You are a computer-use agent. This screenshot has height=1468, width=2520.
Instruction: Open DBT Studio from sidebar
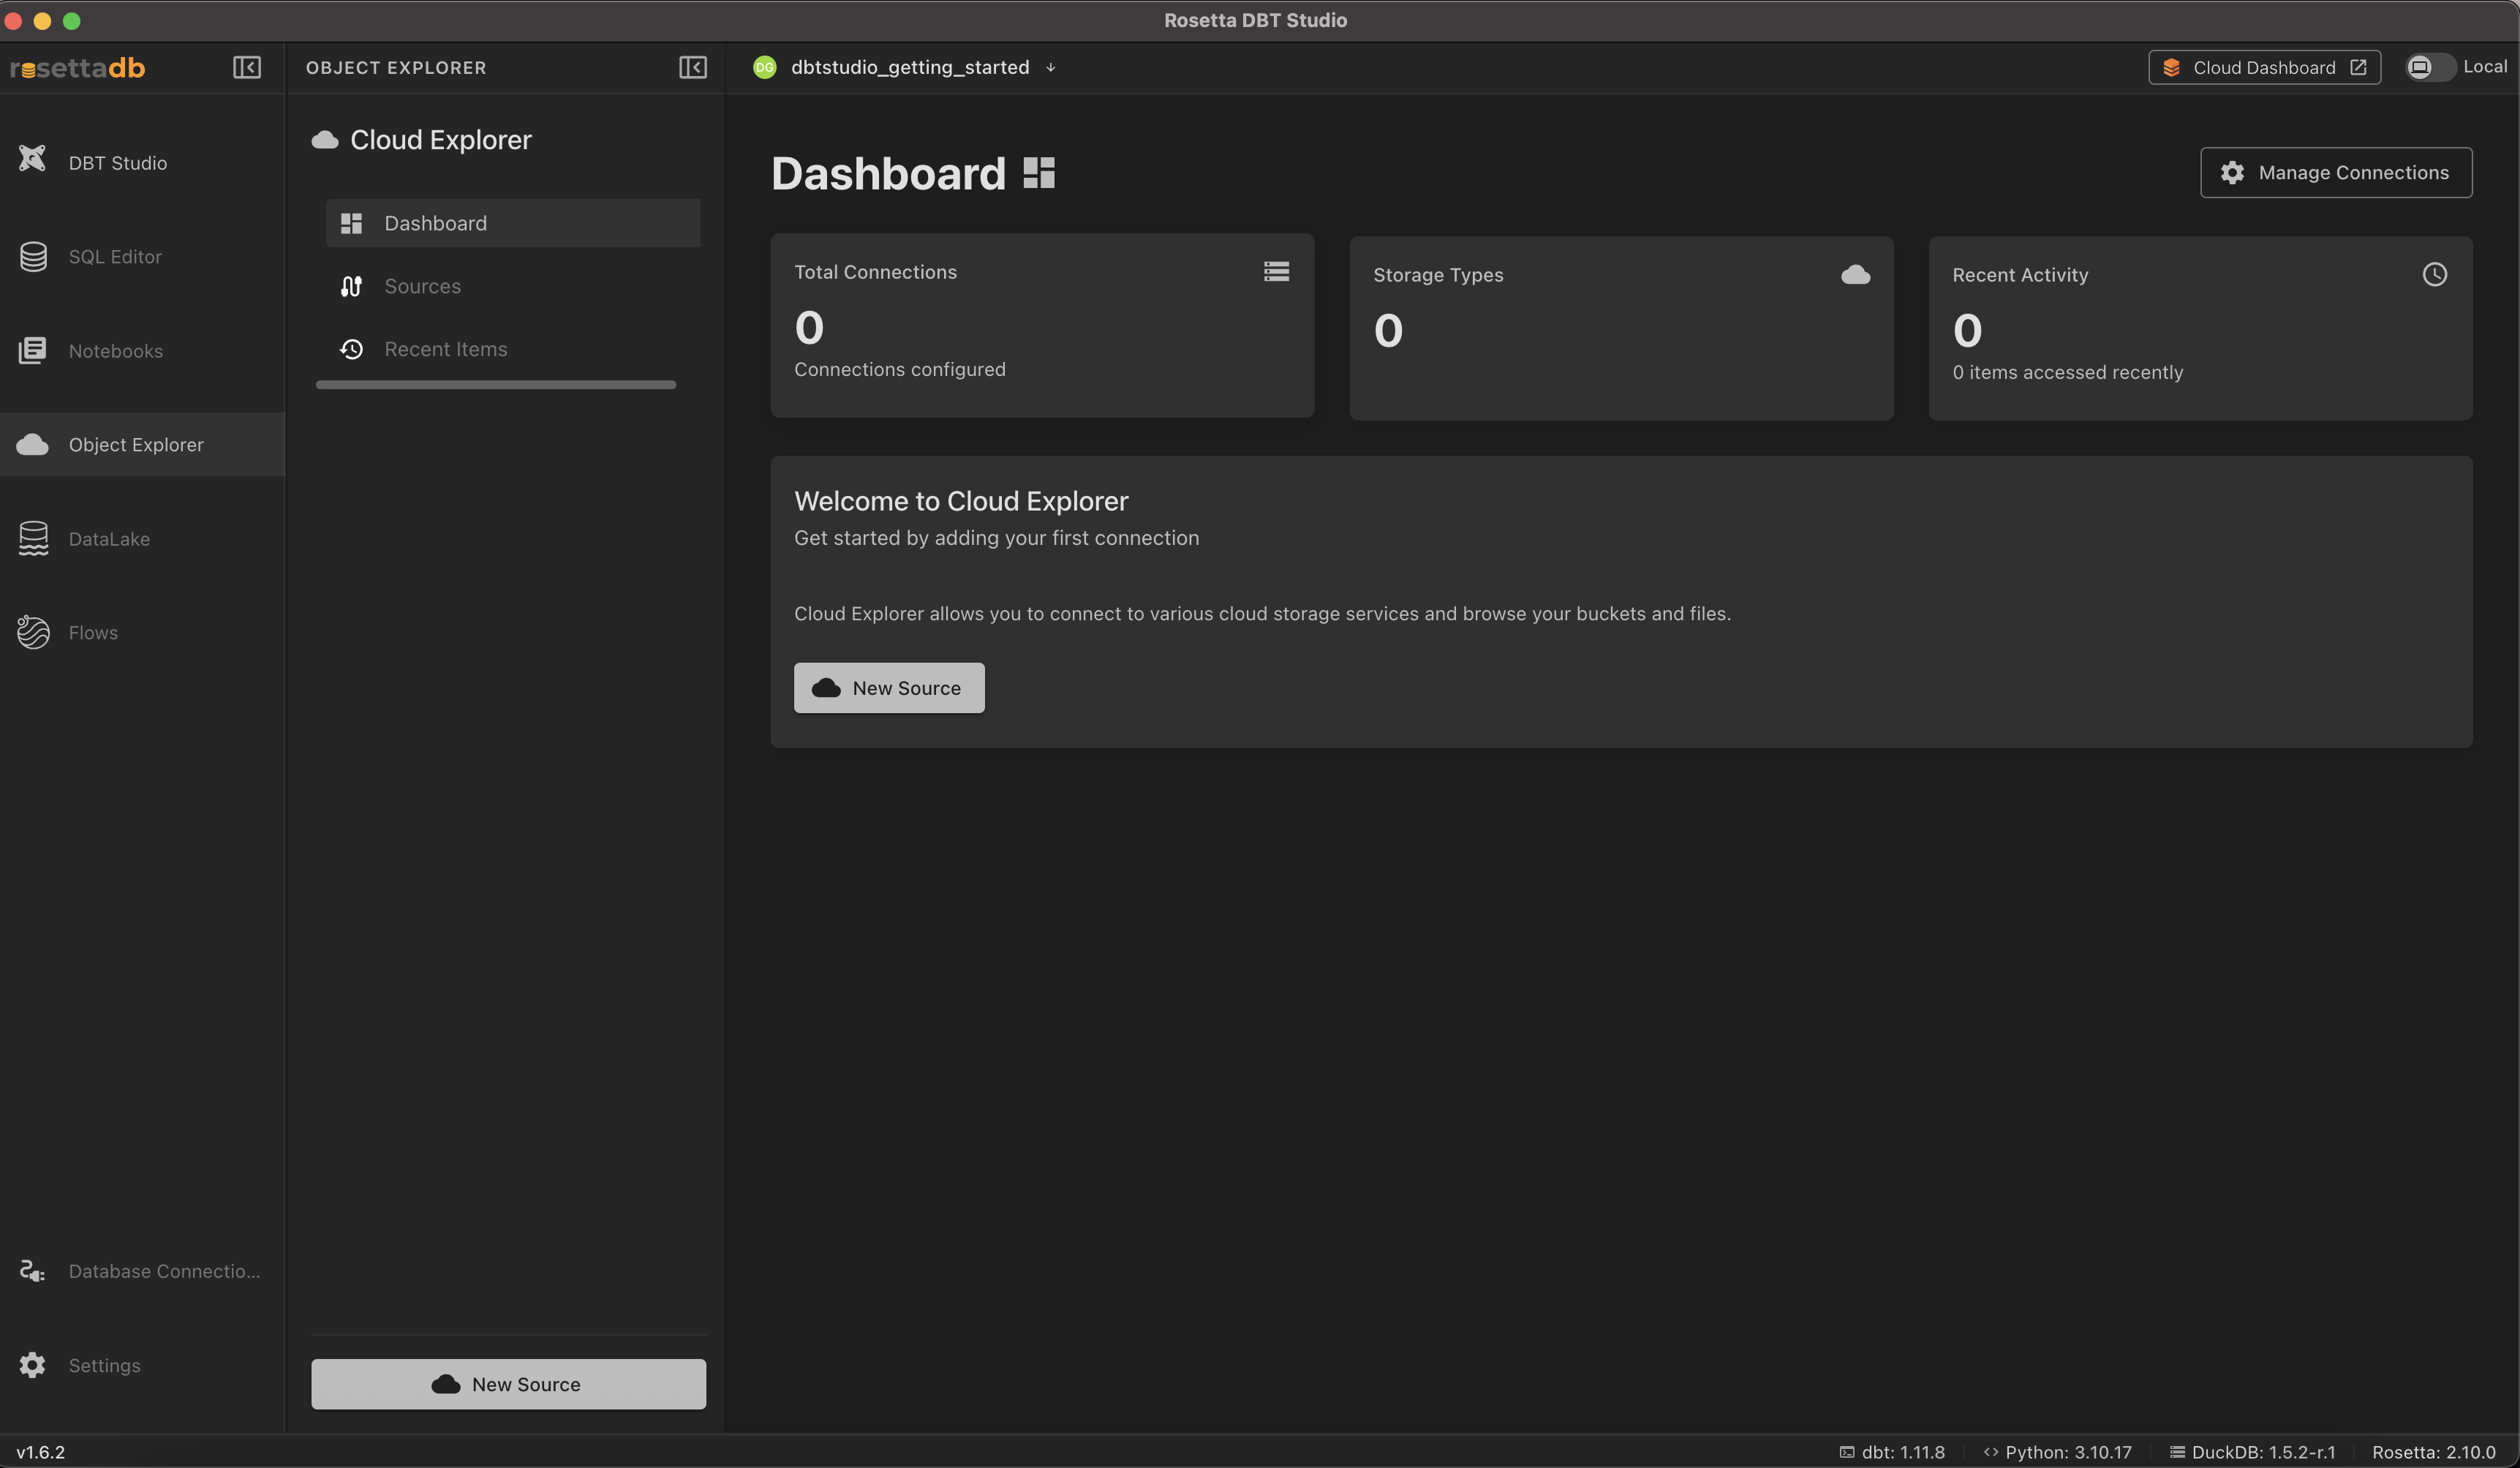click(142, 162)
